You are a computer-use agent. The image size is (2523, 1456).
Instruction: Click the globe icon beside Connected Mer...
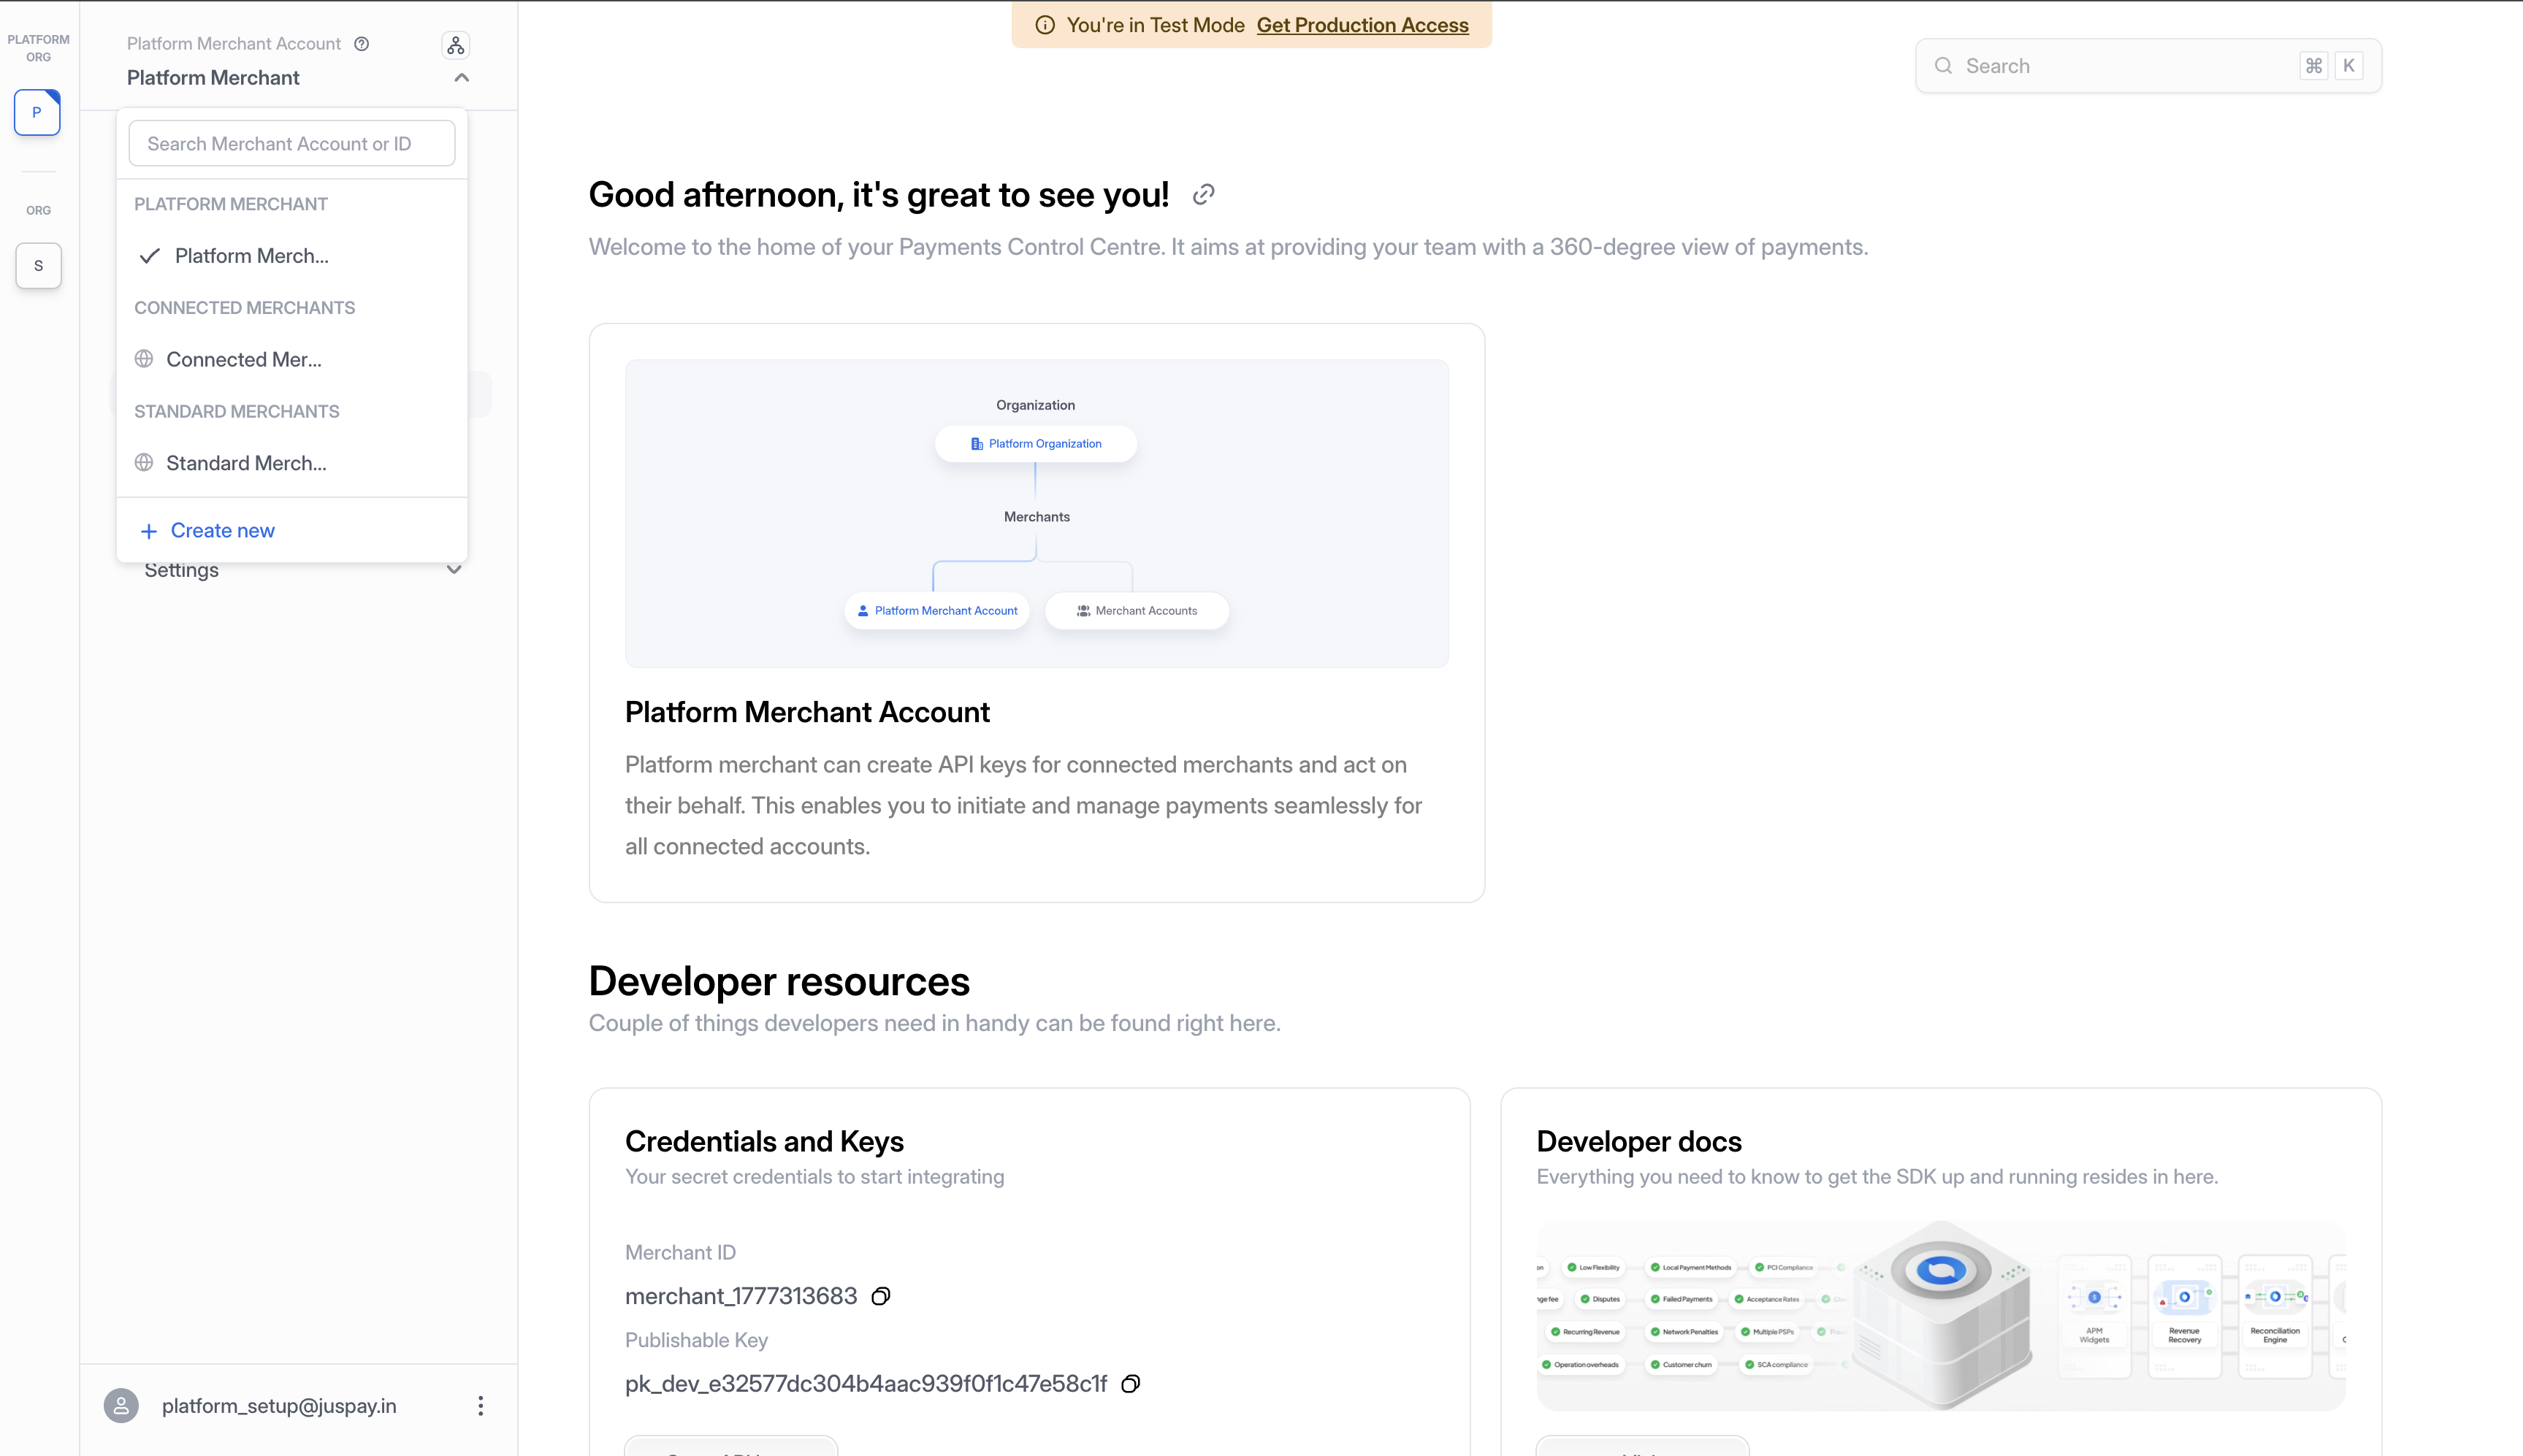[x=144, y=359]
